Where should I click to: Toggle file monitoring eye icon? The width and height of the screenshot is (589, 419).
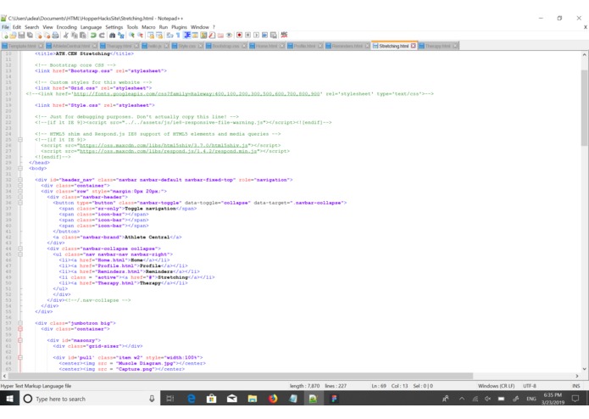(x=229, y=36)
